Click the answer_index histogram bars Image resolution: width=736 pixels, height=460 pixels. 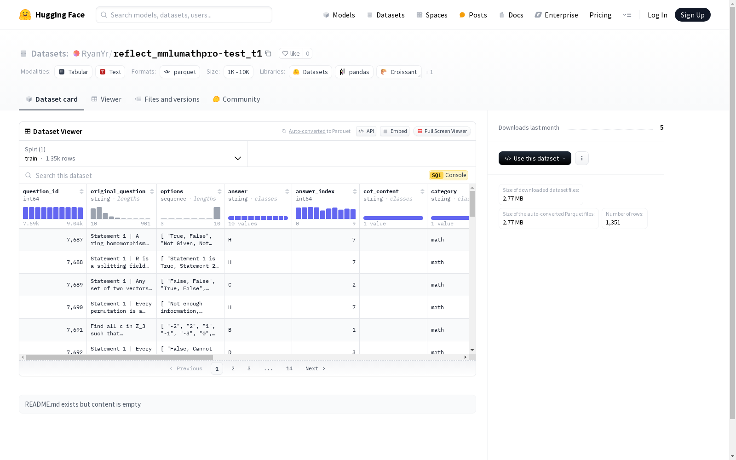coord(326,213)
